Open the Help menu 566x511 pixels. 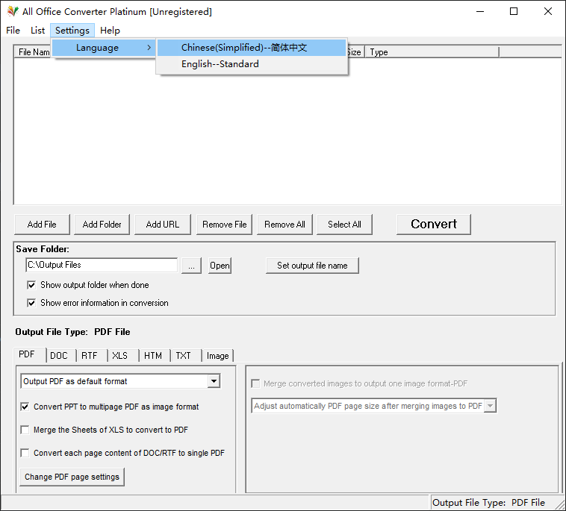click(110, 31)
